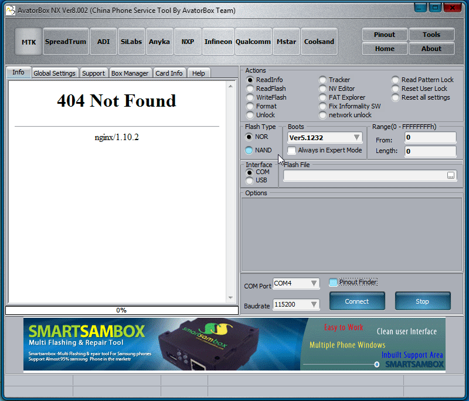Screen dimensions: 469x401
Task: Open the Card Info tab
Action: [169, 73]
